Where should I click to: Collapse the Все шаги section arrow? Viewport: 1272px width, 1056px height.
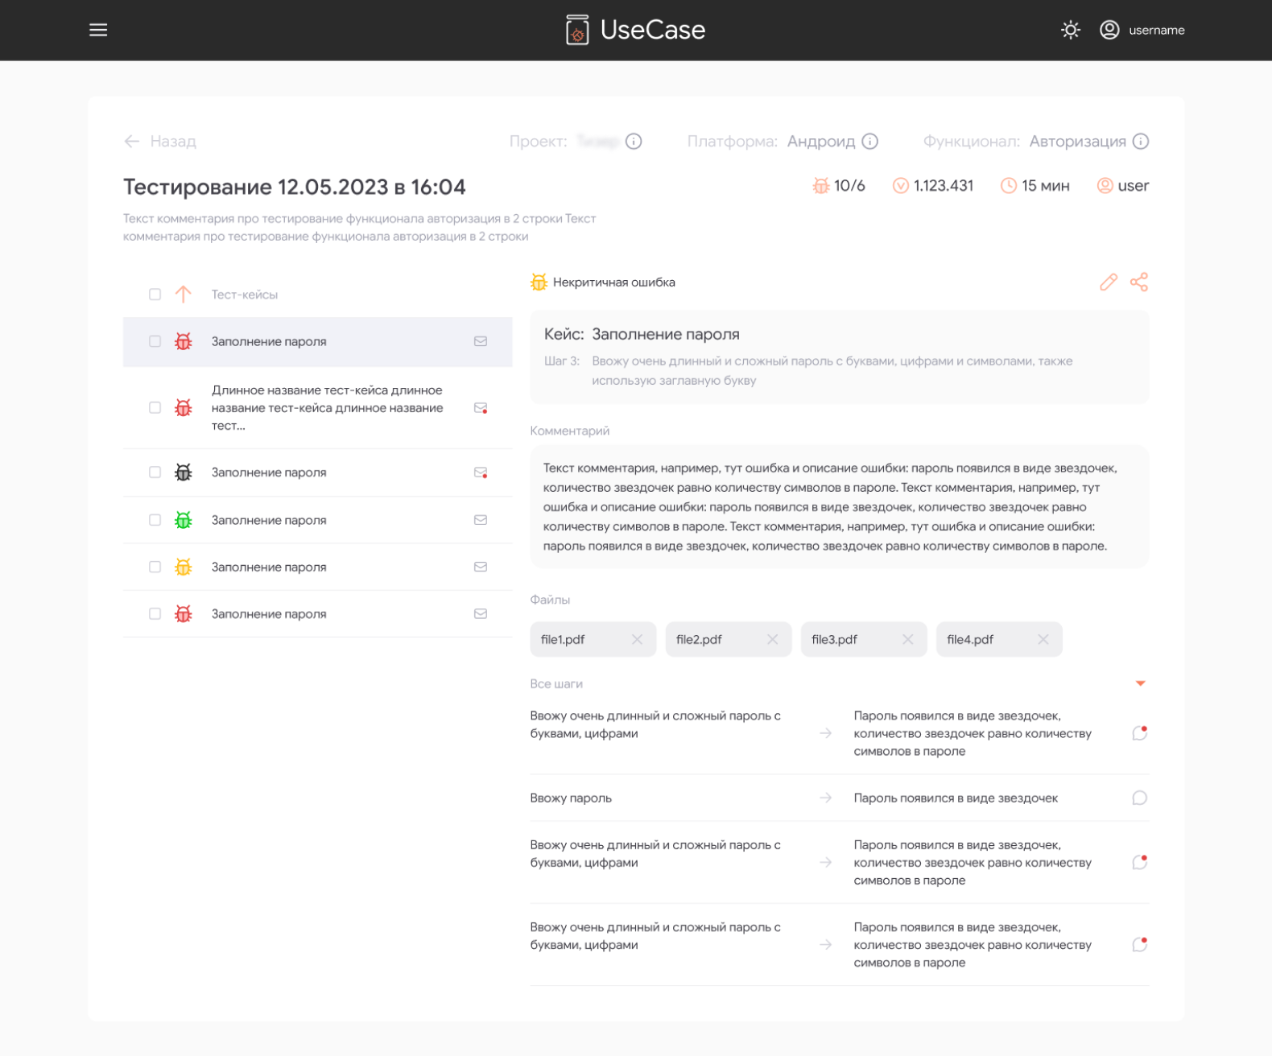(1140, 683)
